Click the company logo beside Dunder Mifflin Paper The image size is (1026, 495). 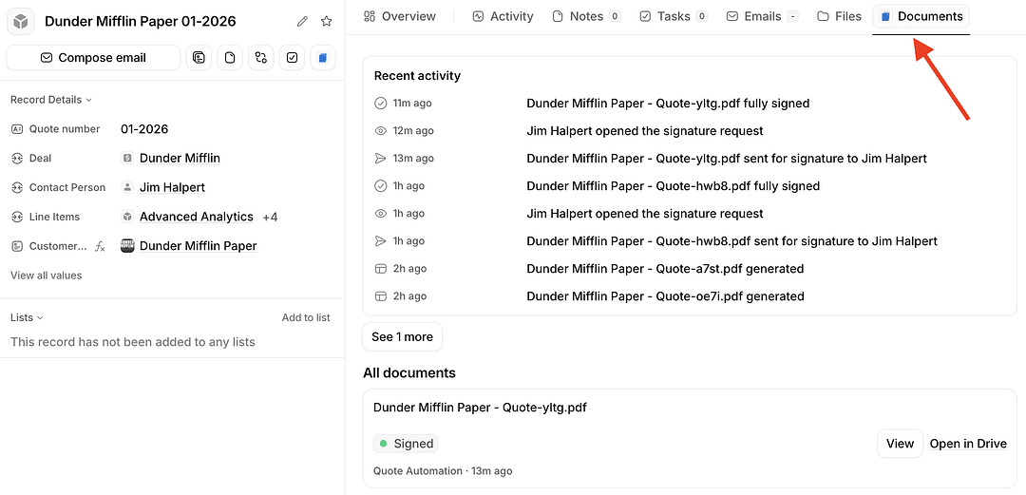[127, 246]
